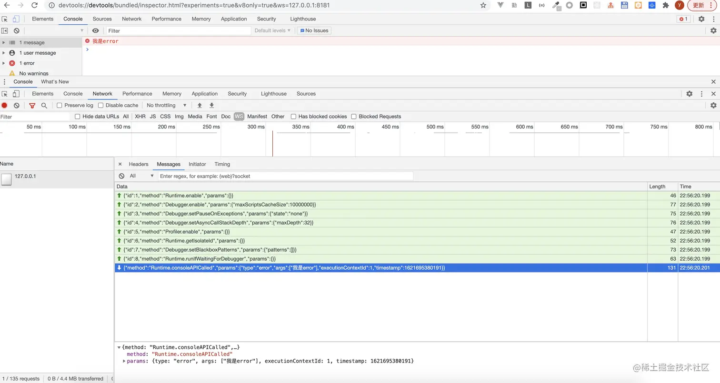
Task: Toggle the red network record button
Action: click(5, 106)
